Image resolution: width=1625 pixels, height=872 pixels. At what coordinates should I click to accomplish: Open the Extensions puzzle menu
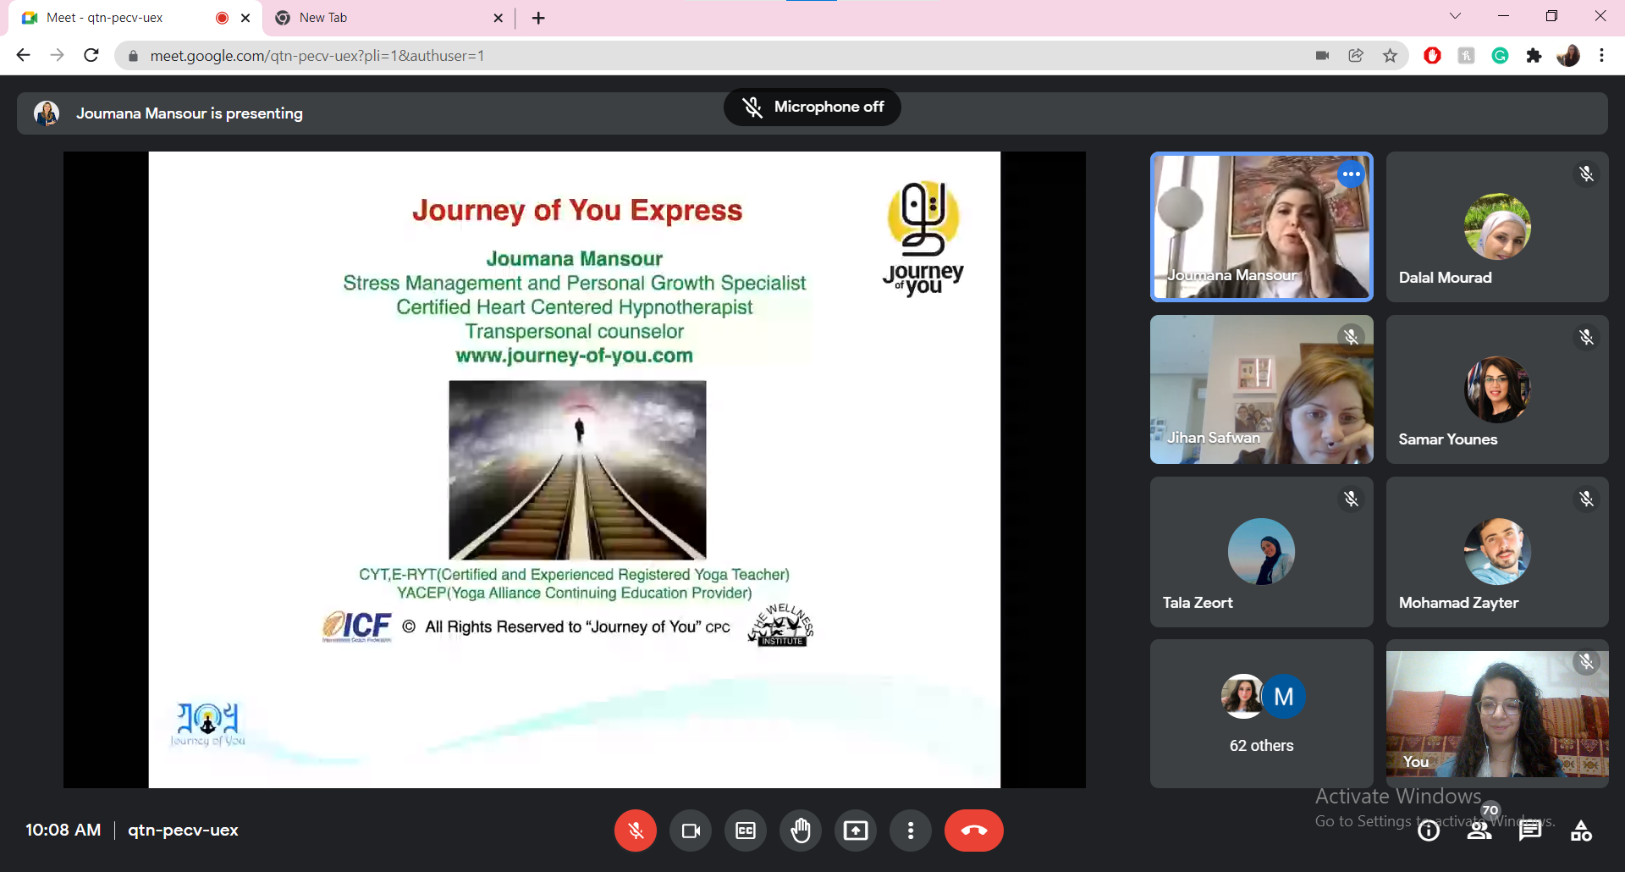1534,56
